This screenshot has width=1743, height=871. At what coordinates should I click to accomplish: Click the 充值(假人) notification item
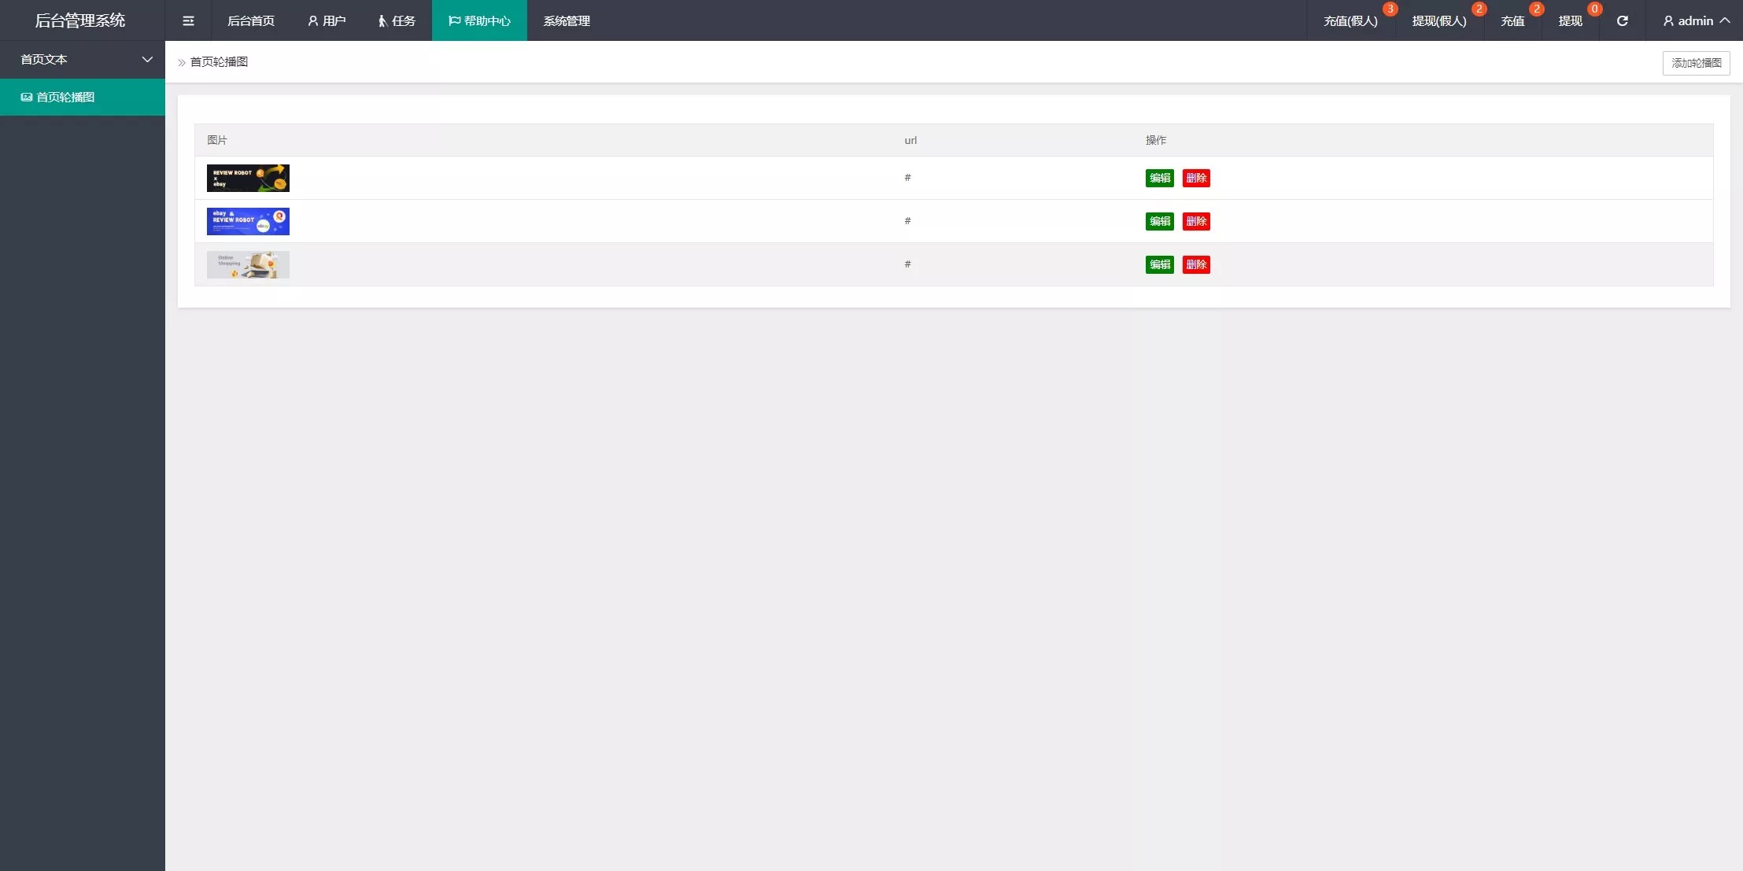point(1350,21)
